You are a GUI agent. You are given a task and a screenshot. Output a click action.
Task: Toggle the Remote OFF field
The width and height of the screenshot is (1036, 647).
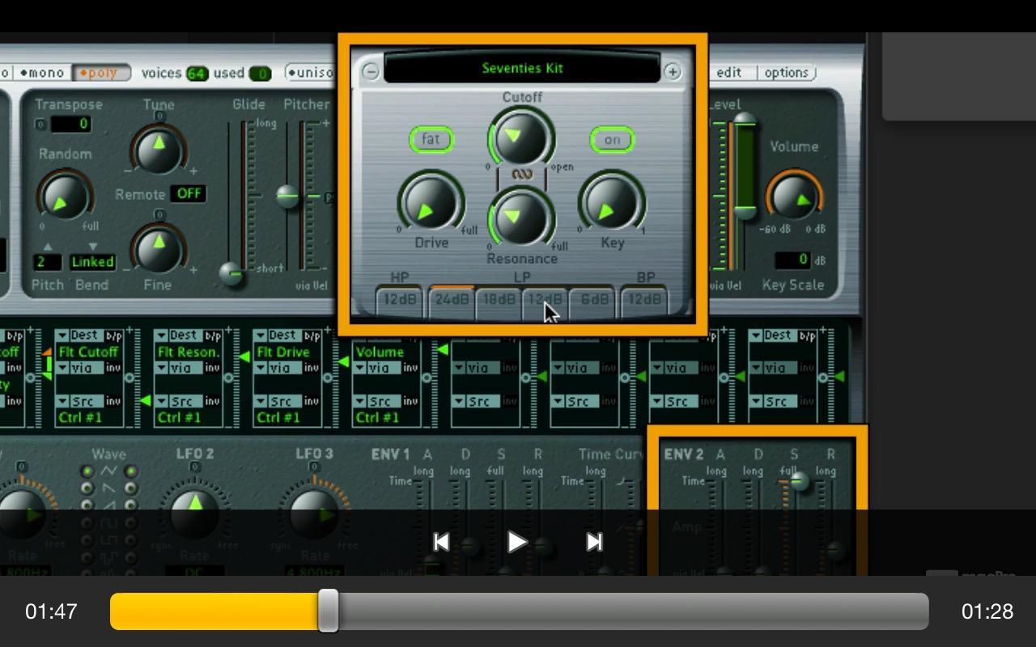tap(189, 194)
